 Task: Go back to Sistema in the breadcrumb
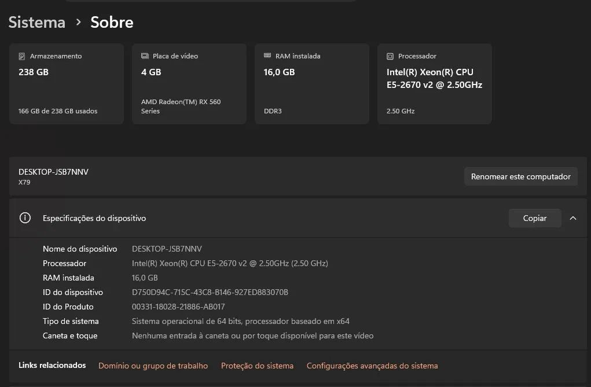coord(37,22)
